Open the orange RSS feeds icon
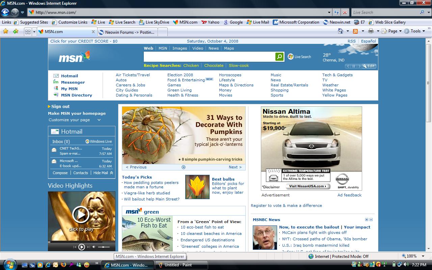Screen dimensions: 432x270 (x=355, y=31)
